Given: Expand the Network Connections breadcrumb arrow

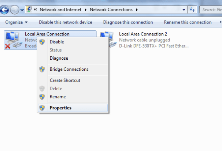Looking at the screenshot, I should point(137,10).
